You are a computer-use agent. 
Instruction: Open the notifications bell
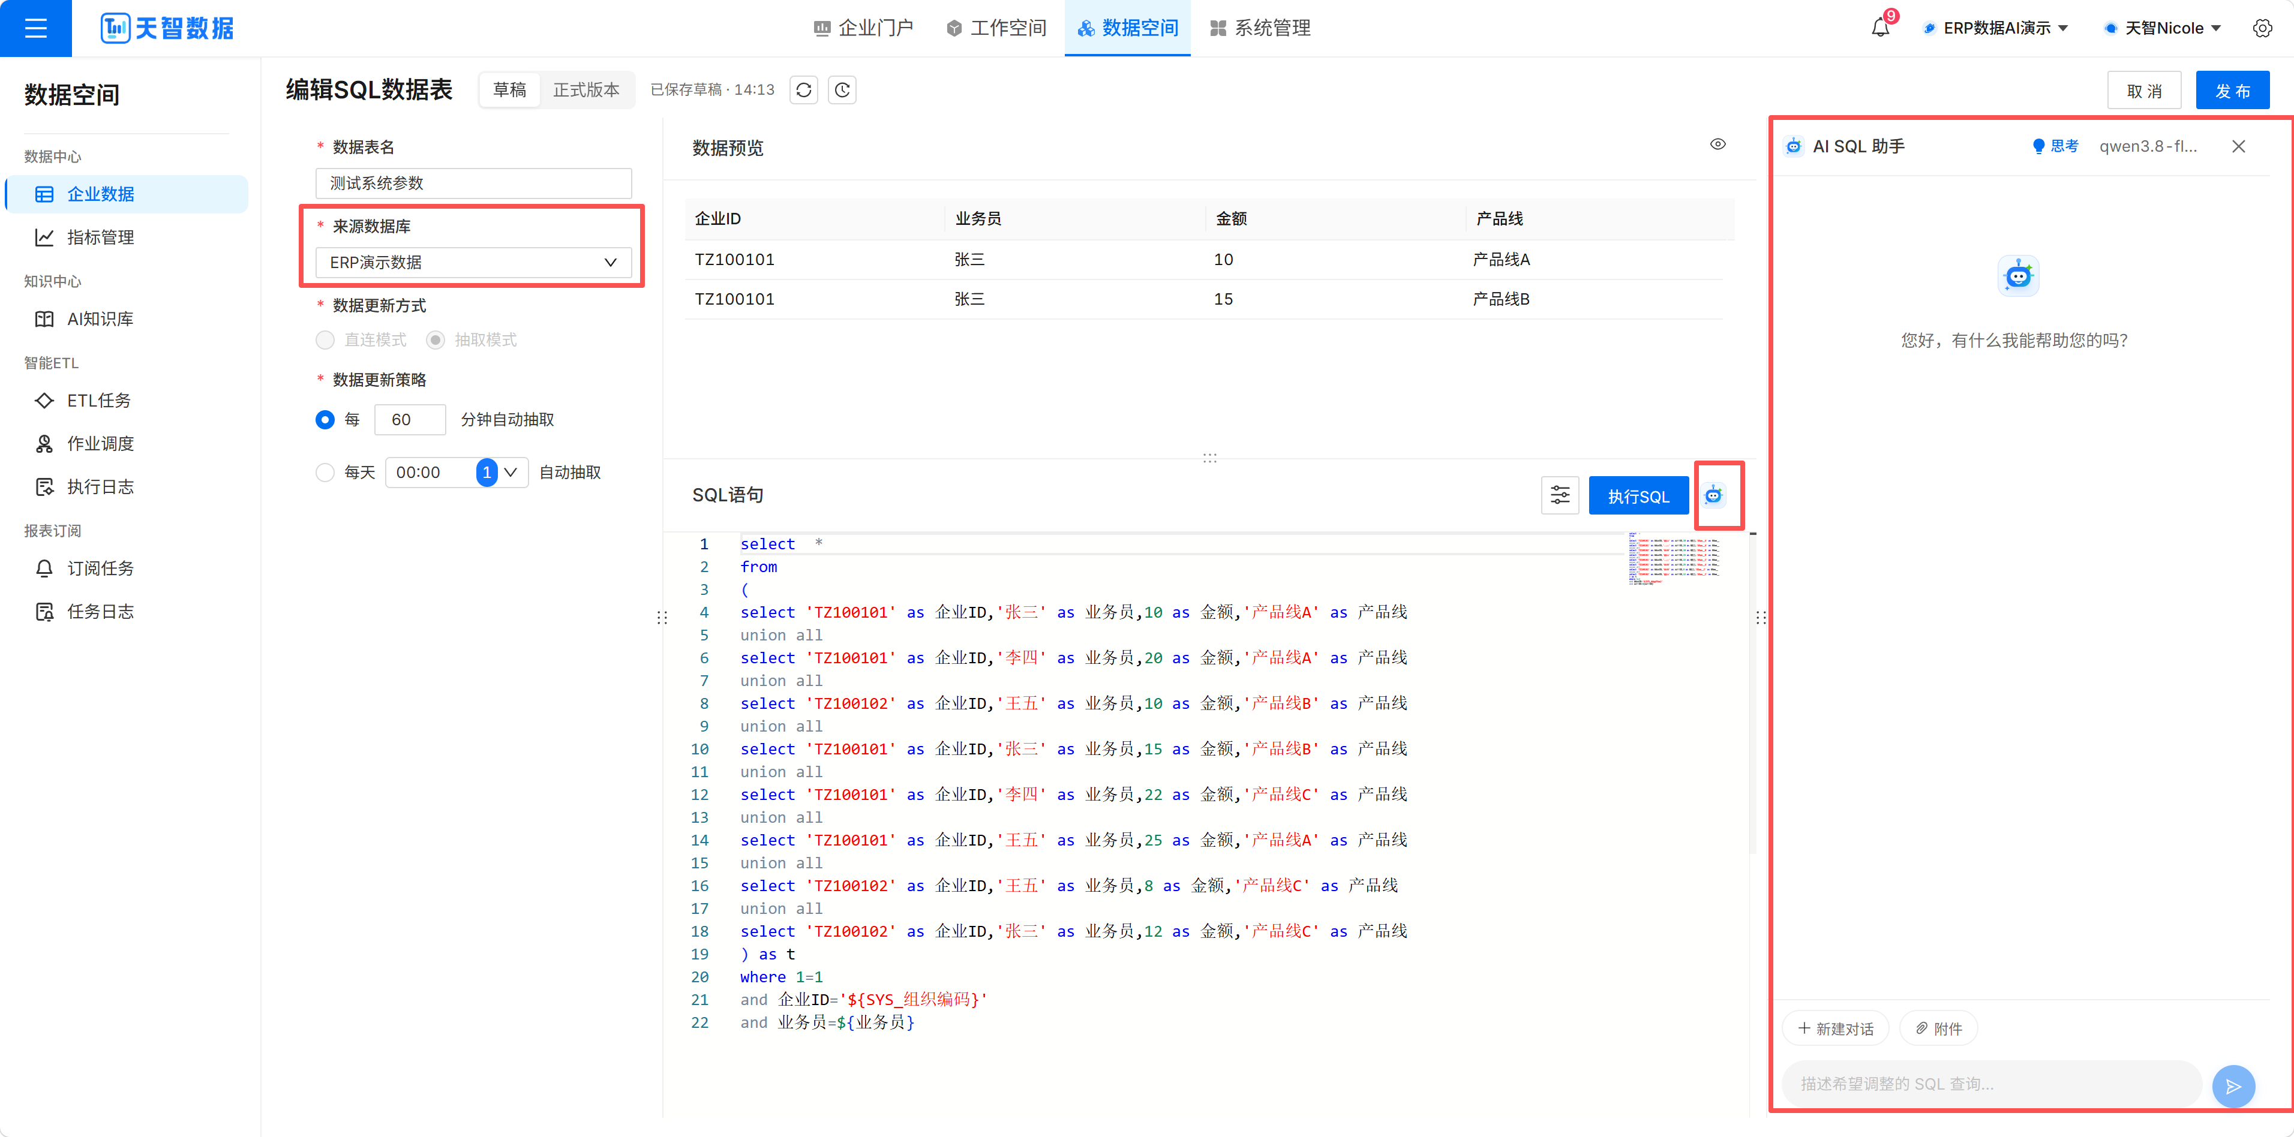(1880, 28)
